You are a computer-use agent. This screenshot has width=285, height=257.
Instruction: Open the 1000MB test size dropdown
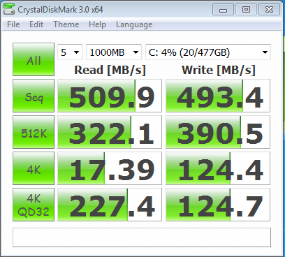[x=114, y=52]
